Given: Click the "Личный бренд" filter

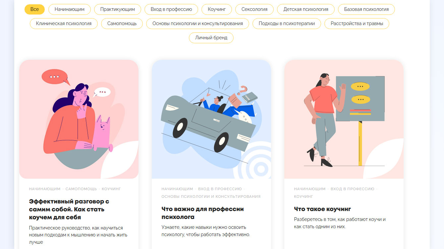Looking at the screenshot, I should click(211, 38).
